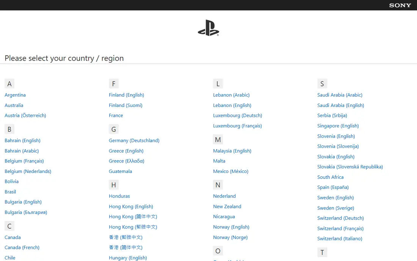Viewport: 417px width, 261px height.
Task: Select Bahrain (Arabic)
Action: pyautogui.click(x=22, y=151)
